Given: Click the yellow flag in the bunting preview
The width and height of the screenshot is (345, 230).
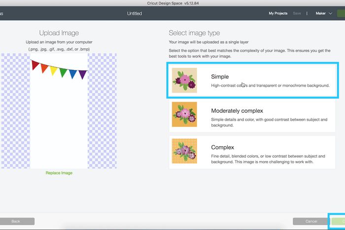Looking at the screenshot, I should pyautogui.click(x=53, y=70).
